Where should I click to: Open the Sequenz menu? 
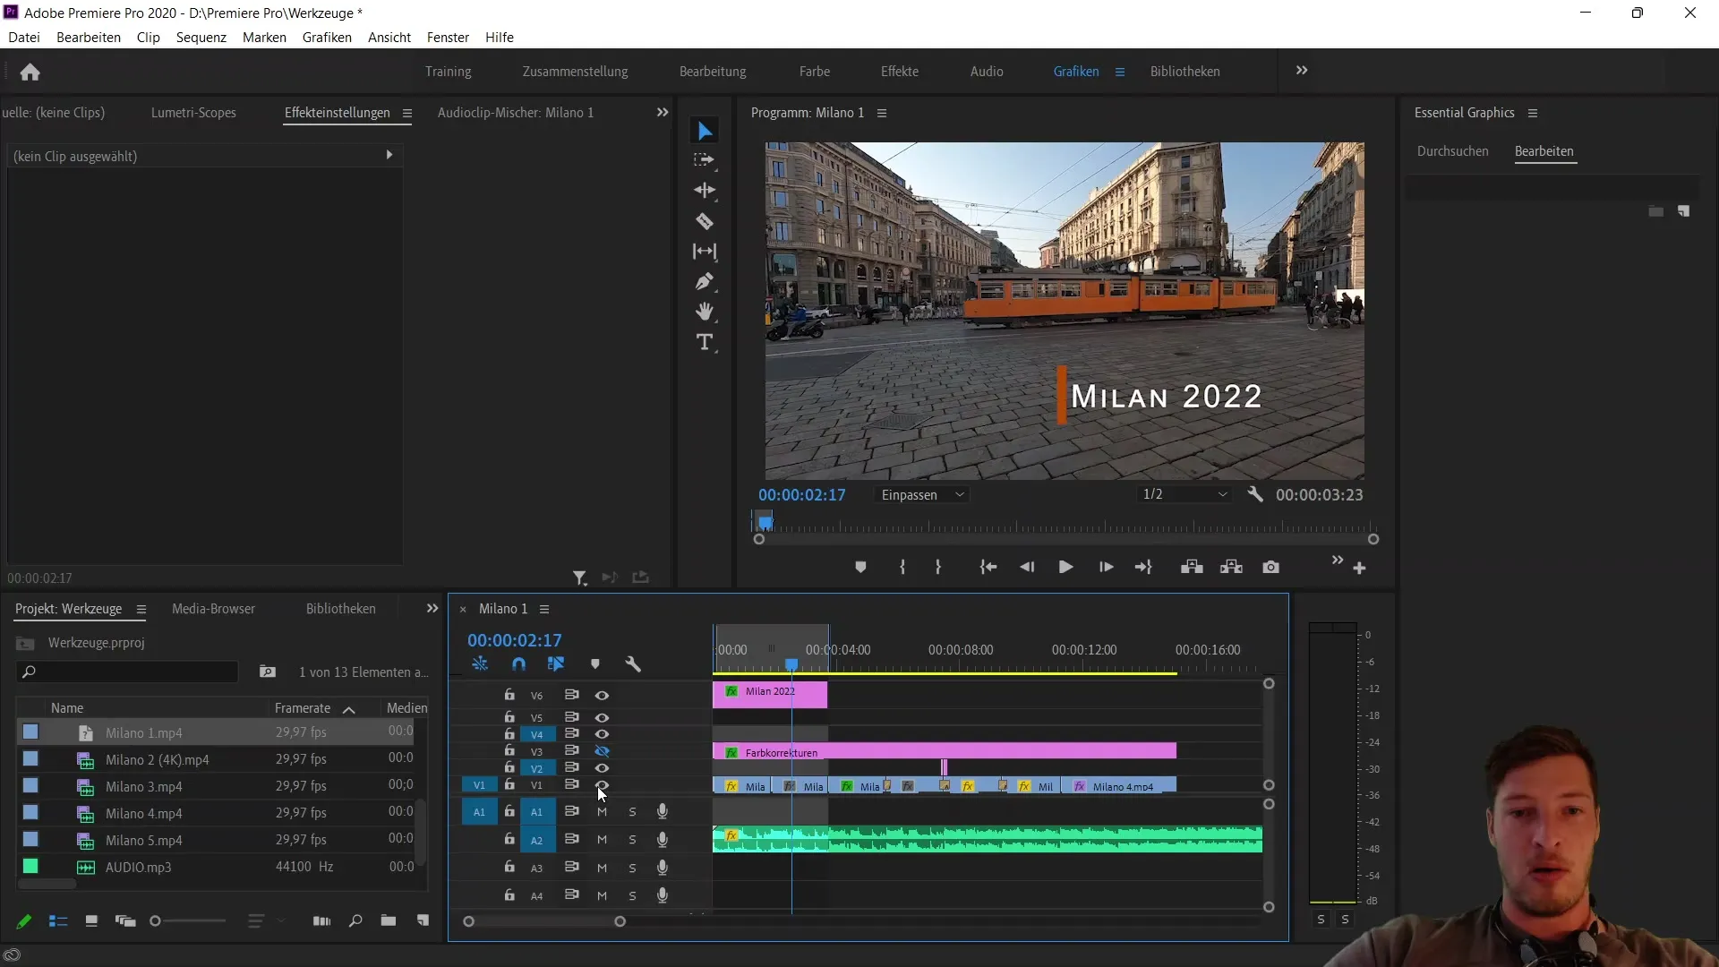(201, 38)
